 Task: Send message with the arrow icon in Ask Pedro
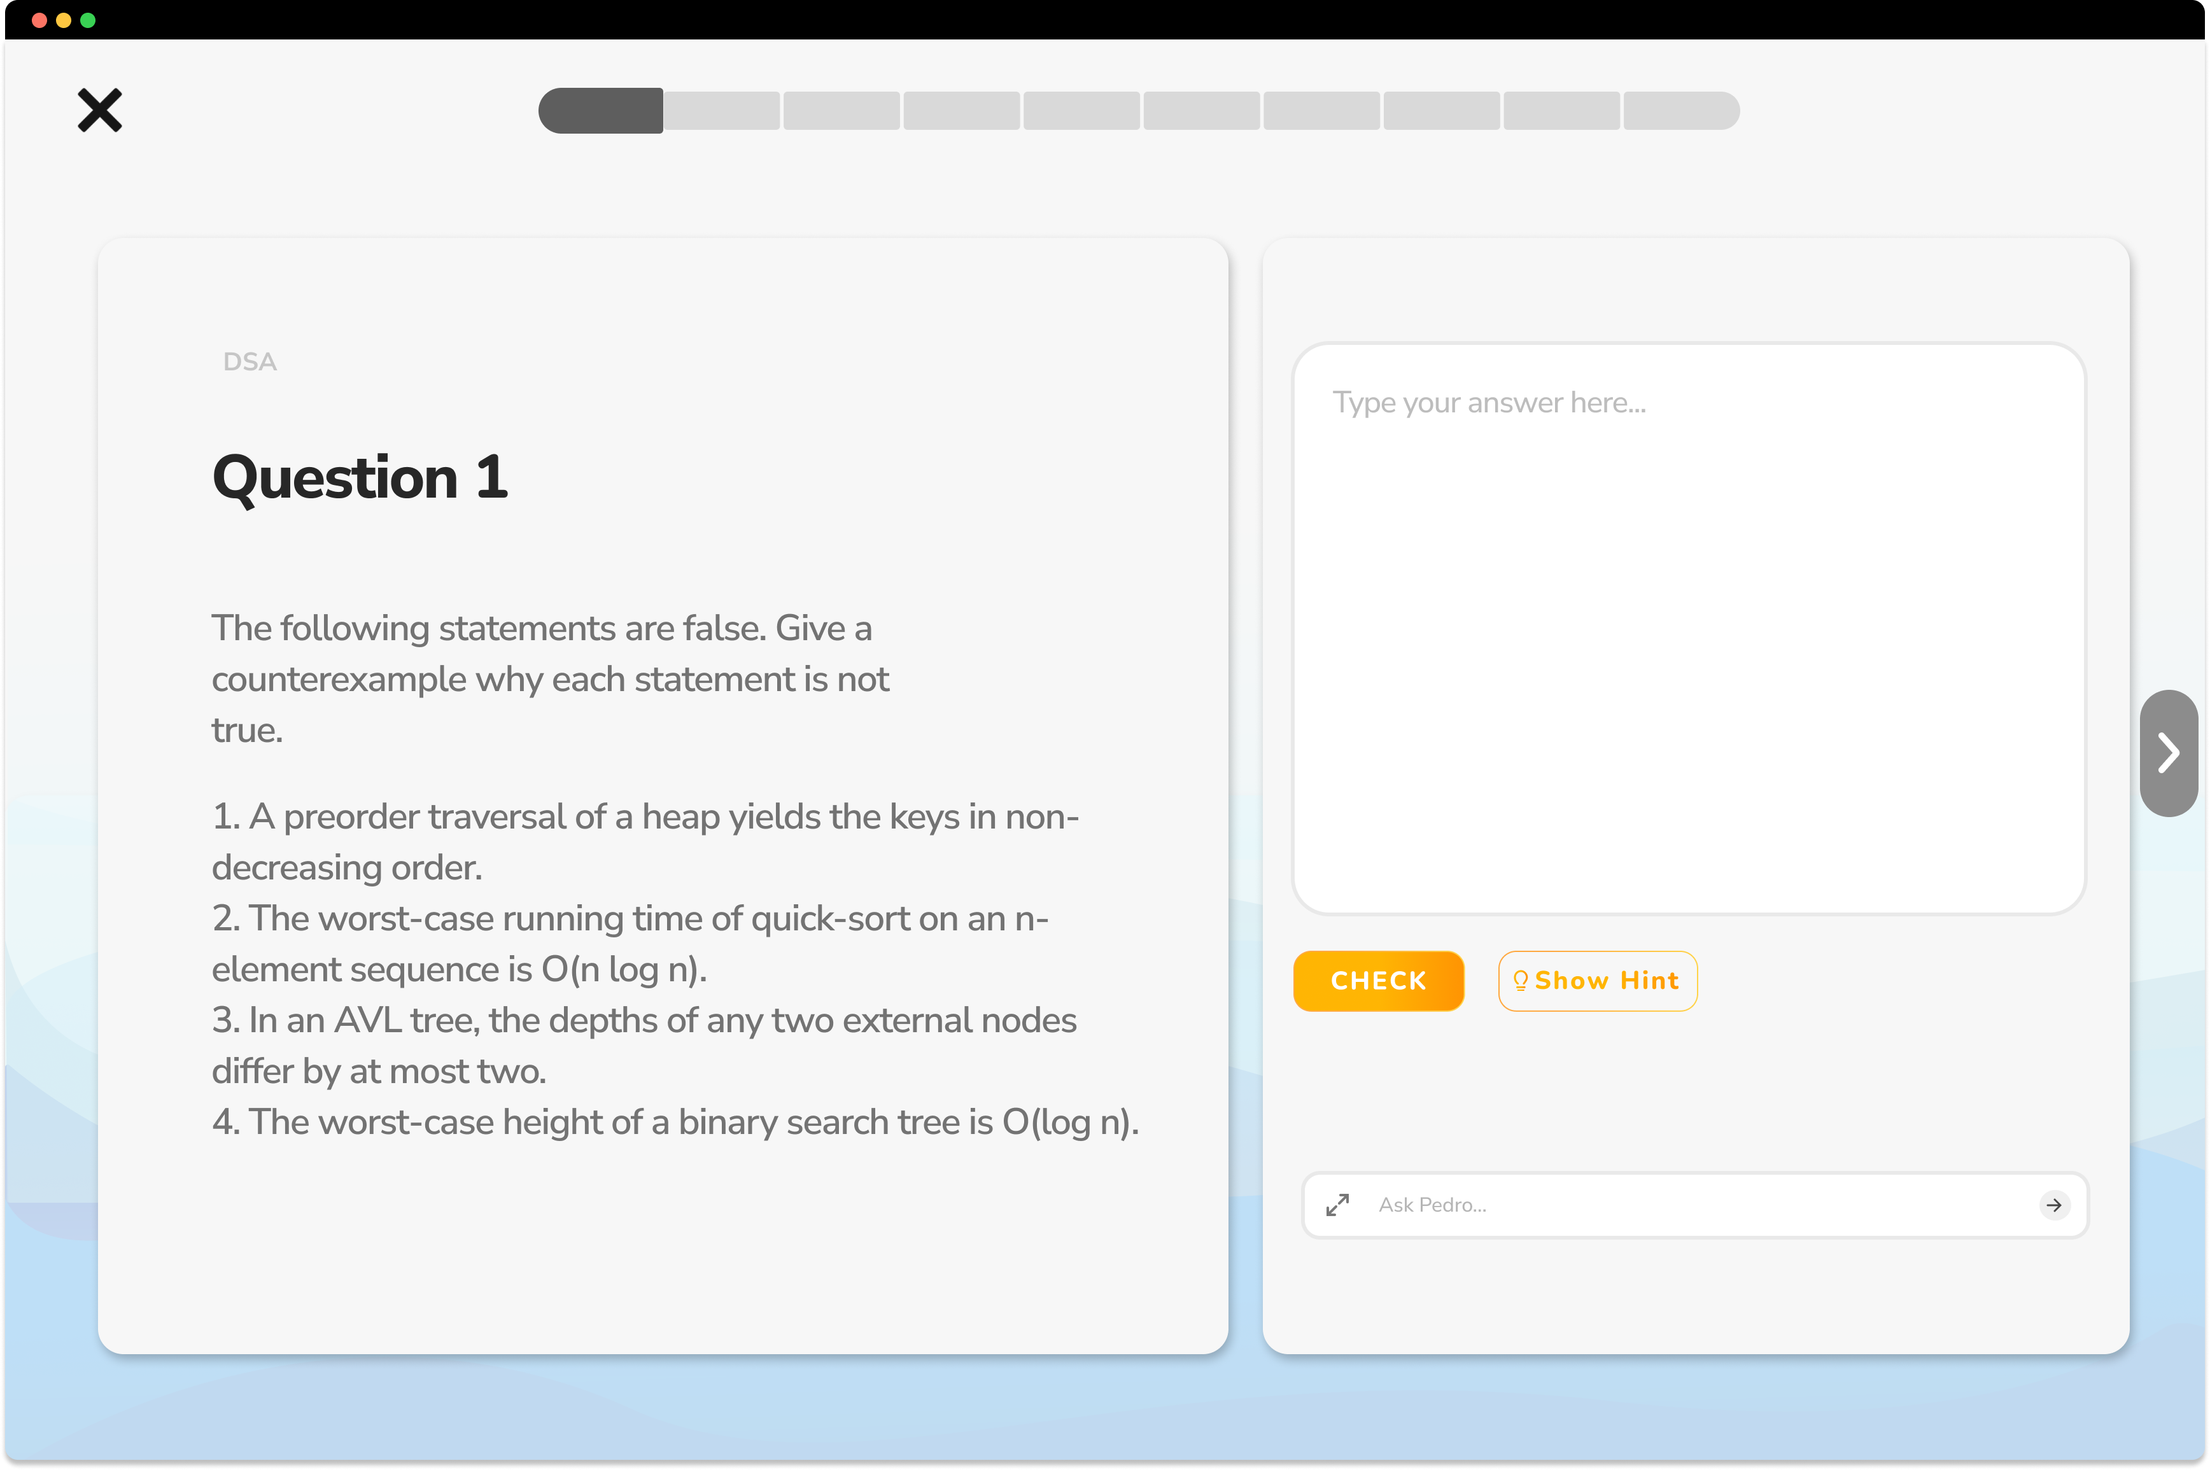pyautogui.click(x=2053, y=1205)
